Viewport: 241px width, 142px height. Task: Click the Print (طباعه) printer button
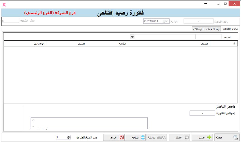tap(135, 138)
